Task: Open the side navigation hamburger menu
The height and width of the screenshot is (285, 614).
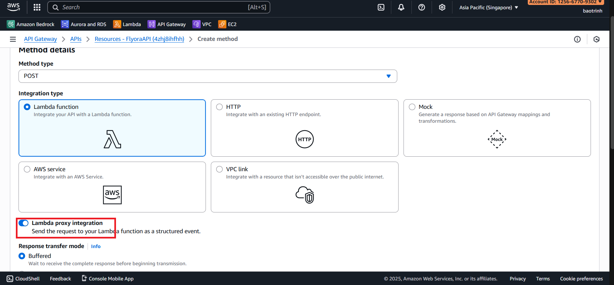Action: pos(13,39)
